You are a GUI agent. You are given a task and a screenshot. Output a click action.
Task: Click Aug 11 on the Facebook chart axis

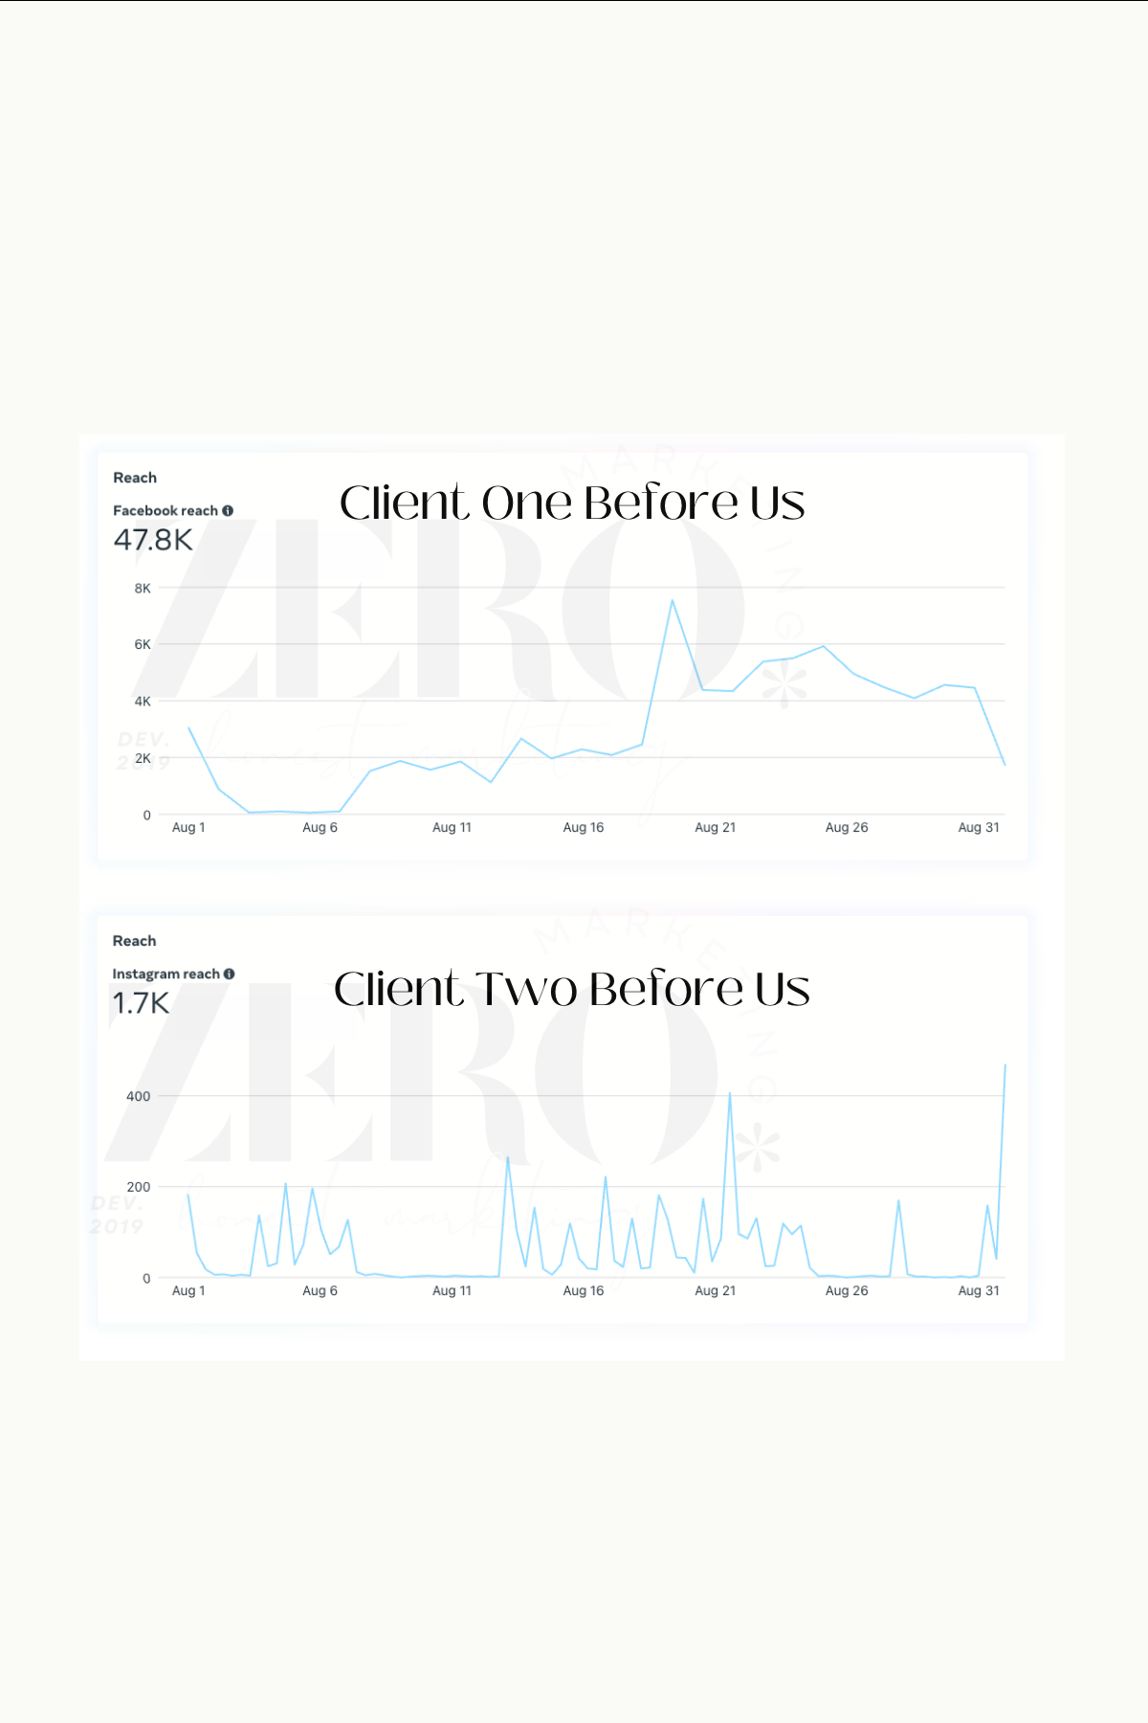452,828
